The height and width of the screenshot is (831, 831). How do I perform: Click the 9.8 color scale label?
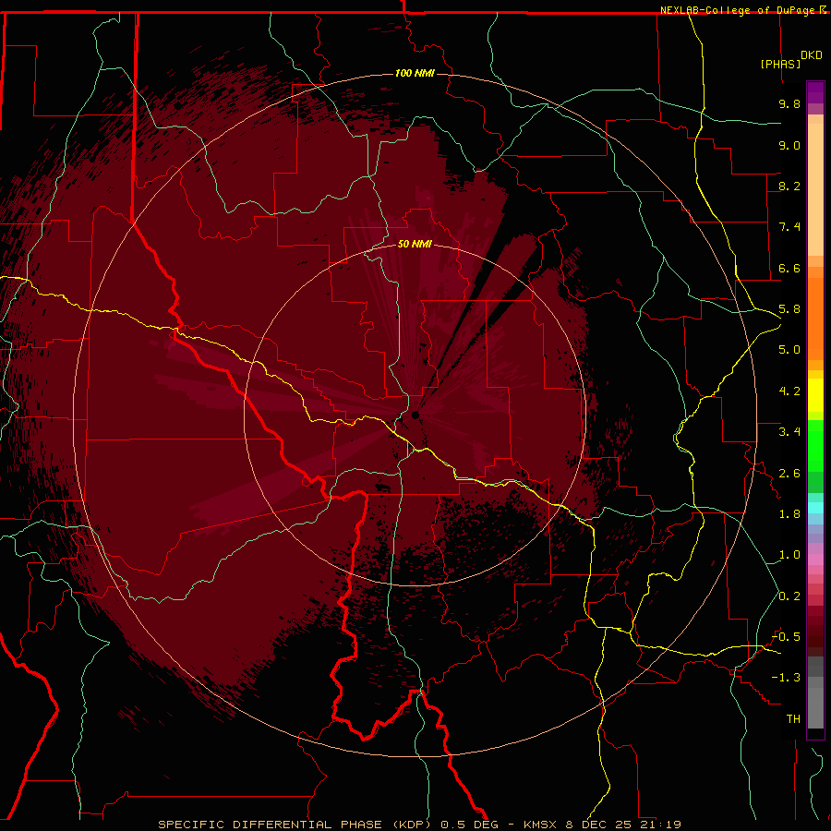click(789, 103)
